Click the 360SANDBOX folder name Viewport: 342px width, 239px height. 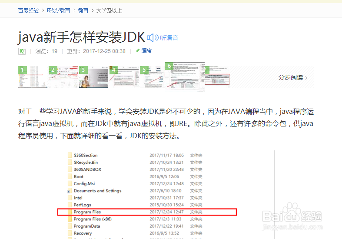click(87, 169)
